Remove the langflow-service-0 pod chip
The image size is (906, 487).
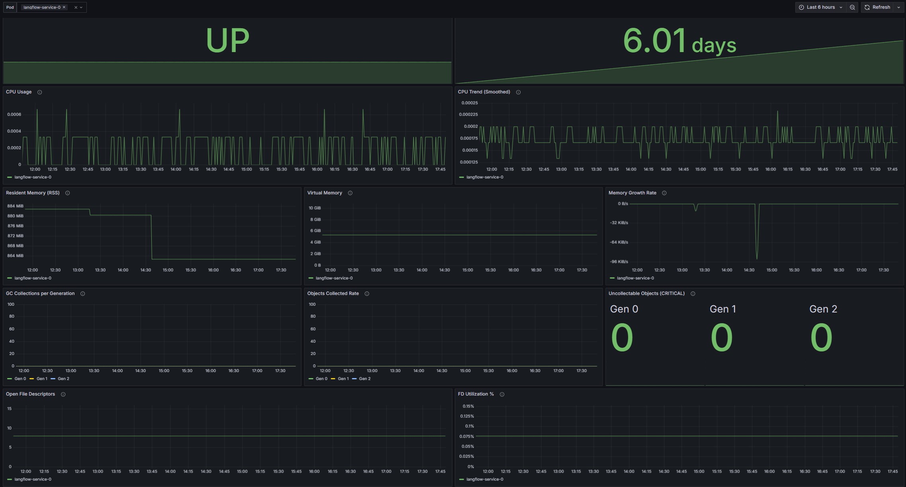coord(64,7)
